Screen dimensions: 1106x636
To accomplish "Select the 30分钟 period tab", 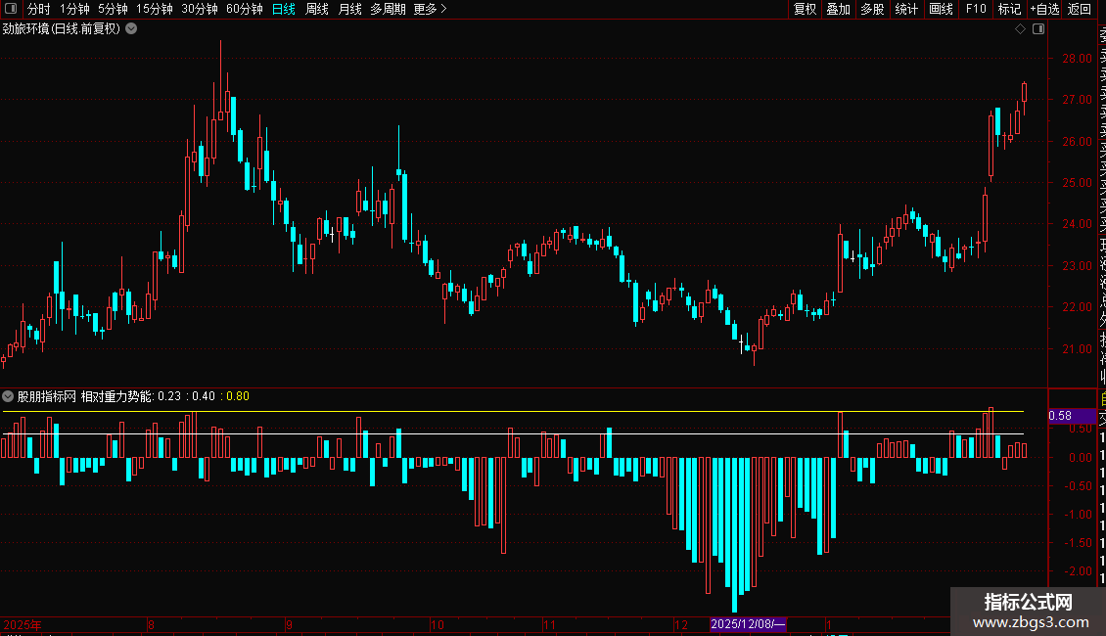I will pyautogui.click(x=200, y=9).
